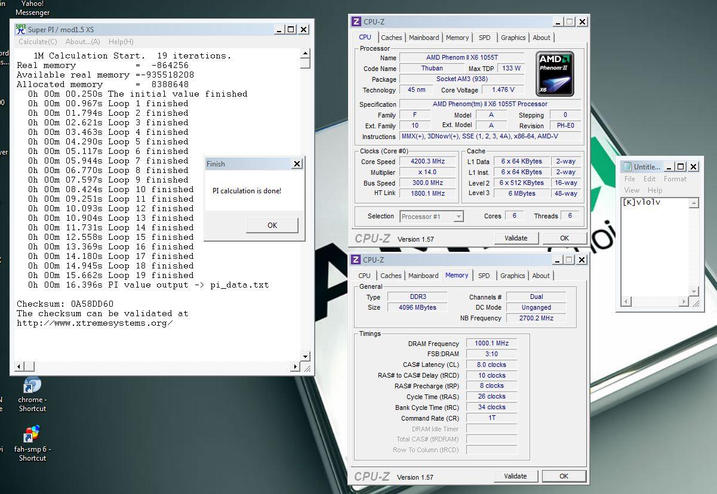This screenshot has width=717, height=494.
Task: Switch to SPD tab in top CPU-Z
Action: 485,38
